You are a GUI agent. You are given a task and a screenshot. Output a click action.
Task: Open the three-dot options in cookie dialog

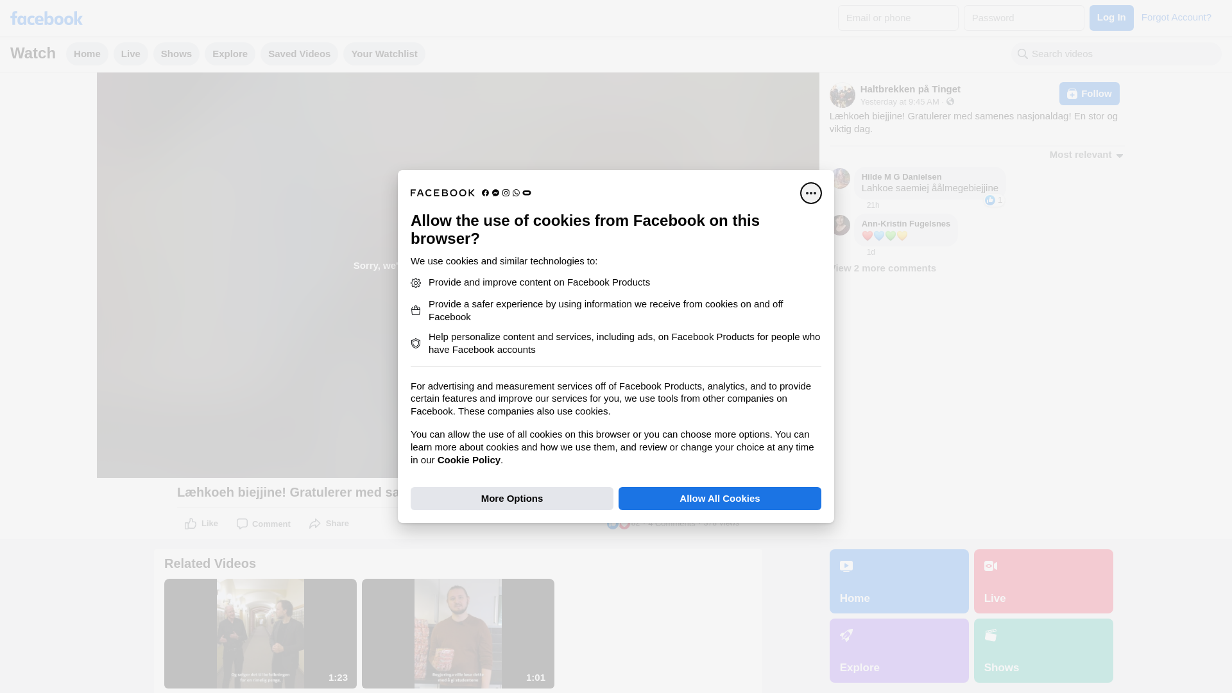click(x=810, y=193)
